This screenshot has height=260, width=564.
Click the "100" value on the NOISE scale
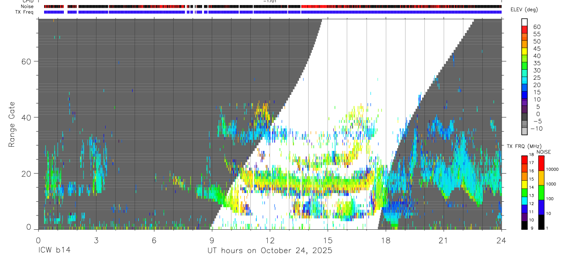pyautogui.click(x=550, y=199)
